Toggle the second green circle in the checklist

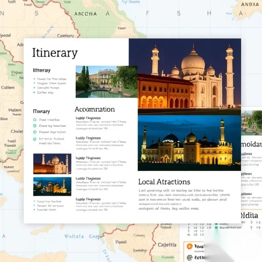(35, 126)
